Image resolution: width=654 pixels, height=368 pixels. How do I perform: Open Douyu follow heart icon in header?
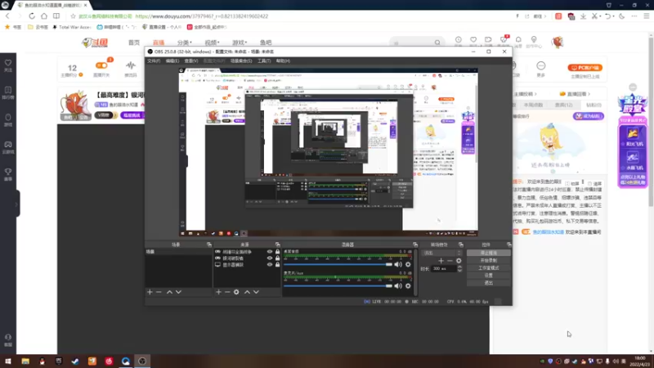(x=473, y=40)
